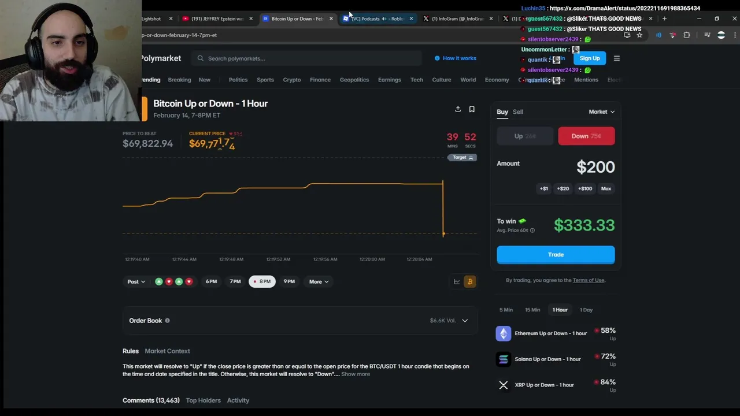Open the Market order type dropdown
The width and height of the screenshot is (740, 416).
[x=601, y=112]
